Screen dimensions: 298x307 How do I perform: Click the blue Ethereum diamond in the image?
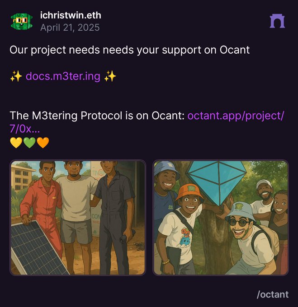tap(217, 181)
